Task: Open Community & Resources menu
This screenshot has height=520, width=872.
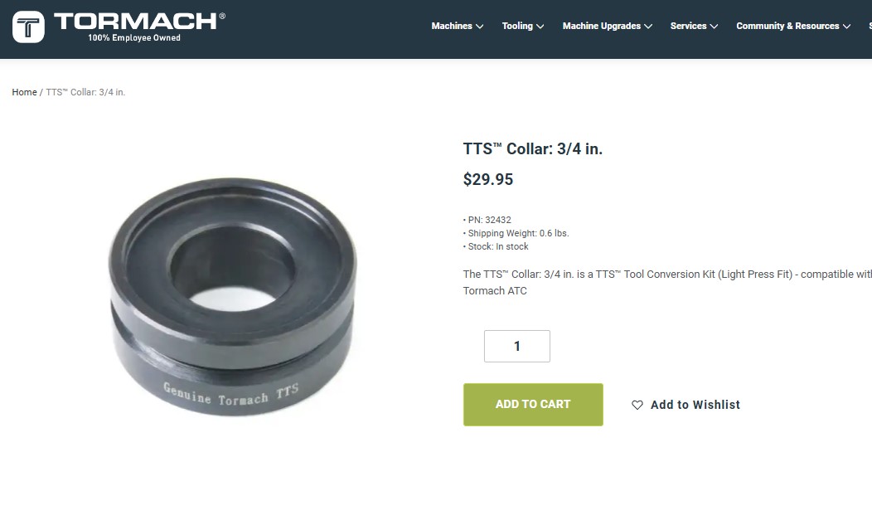Action: pos(787,27)
